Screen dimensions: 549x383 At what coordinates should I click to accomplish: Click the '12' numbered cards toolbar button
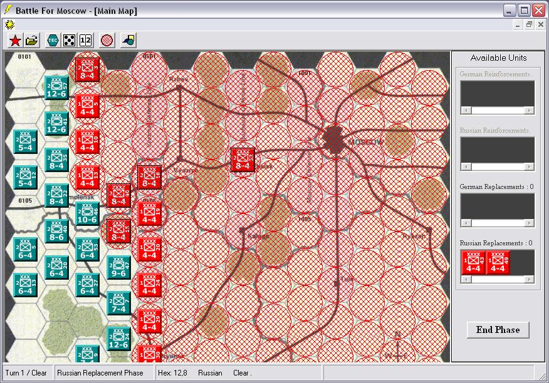(86, 41)
